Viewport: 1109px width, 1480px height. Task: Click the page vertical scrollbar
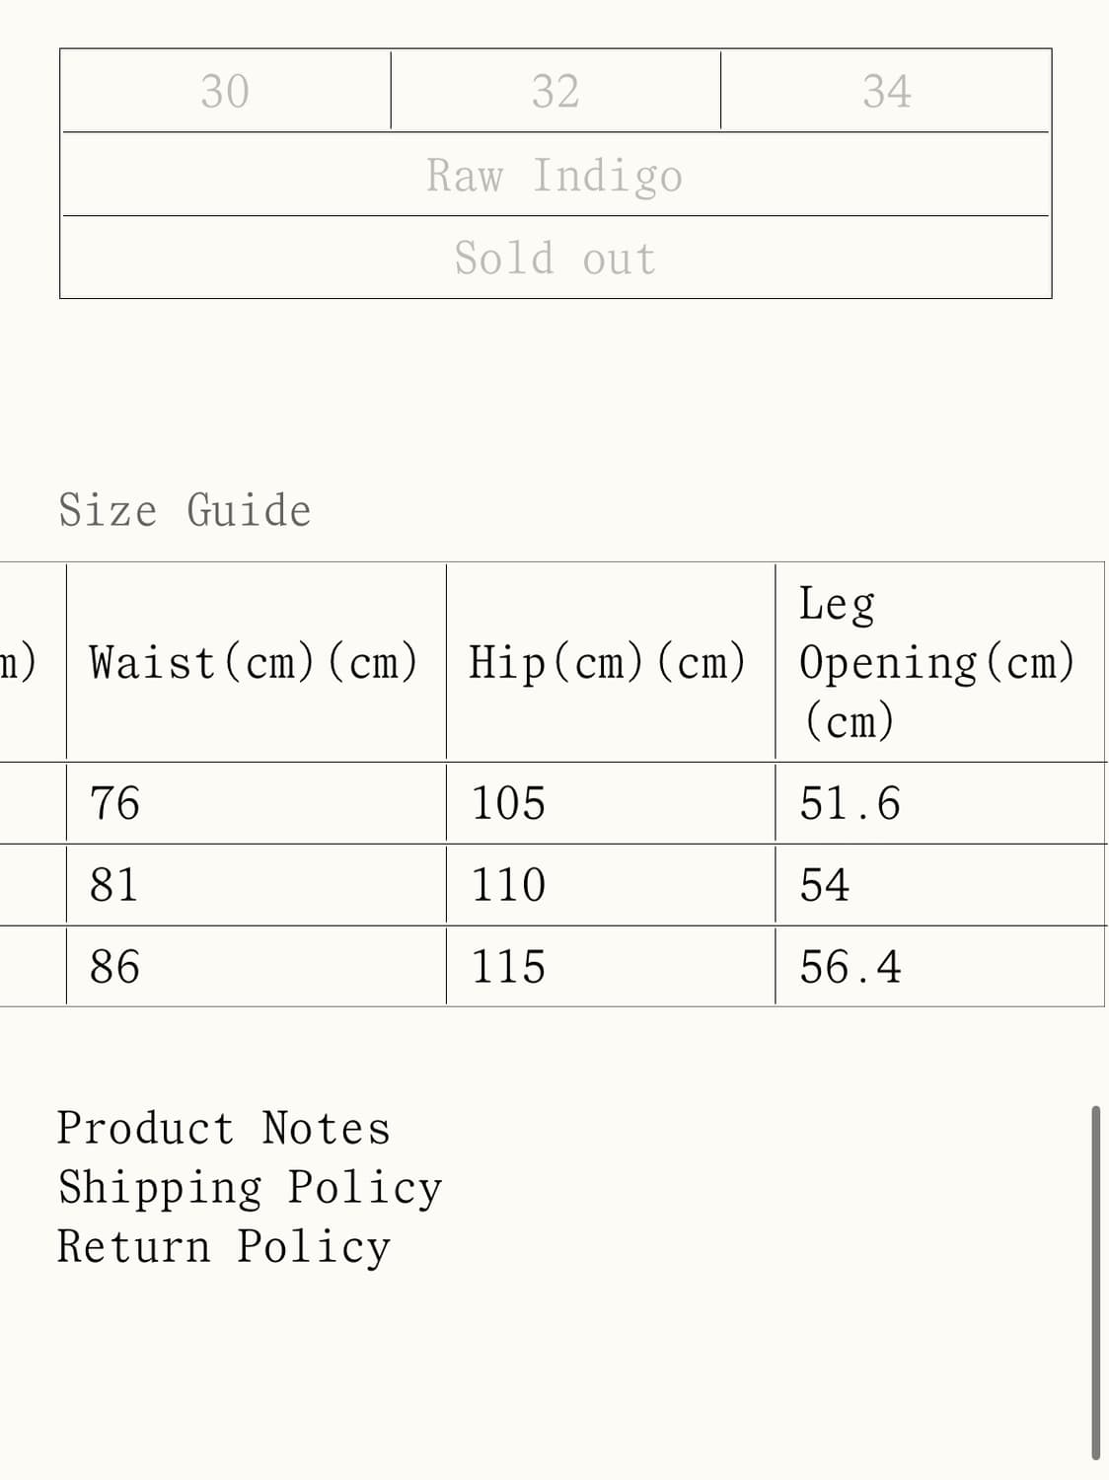pos(1095,1283)
